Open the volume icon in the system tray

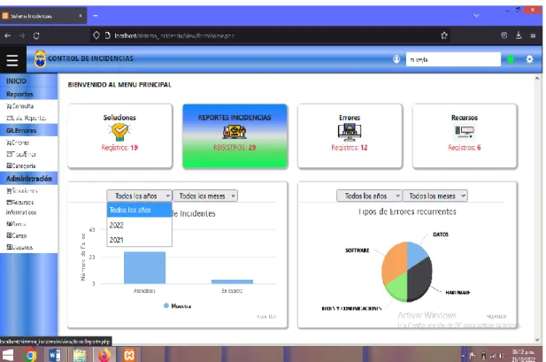click(x=502, y=356)
